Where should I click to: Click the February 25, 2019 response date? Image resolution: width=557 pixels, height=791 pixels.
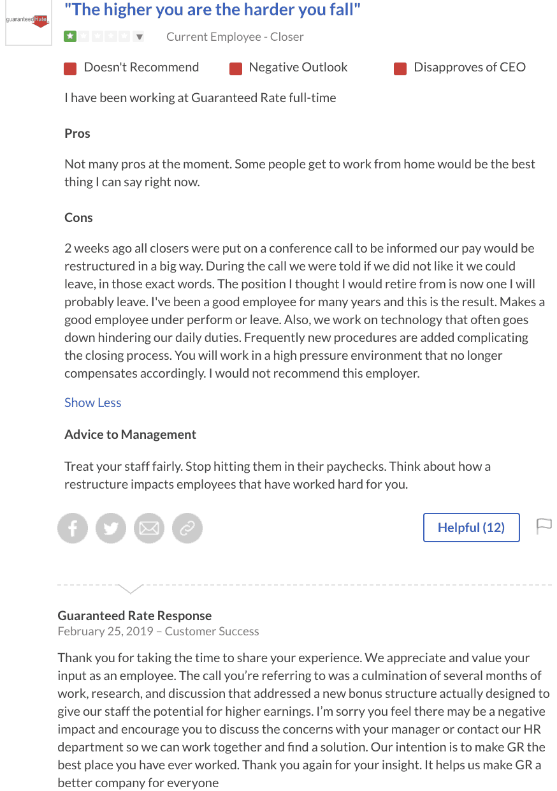(x=104, y=631)
